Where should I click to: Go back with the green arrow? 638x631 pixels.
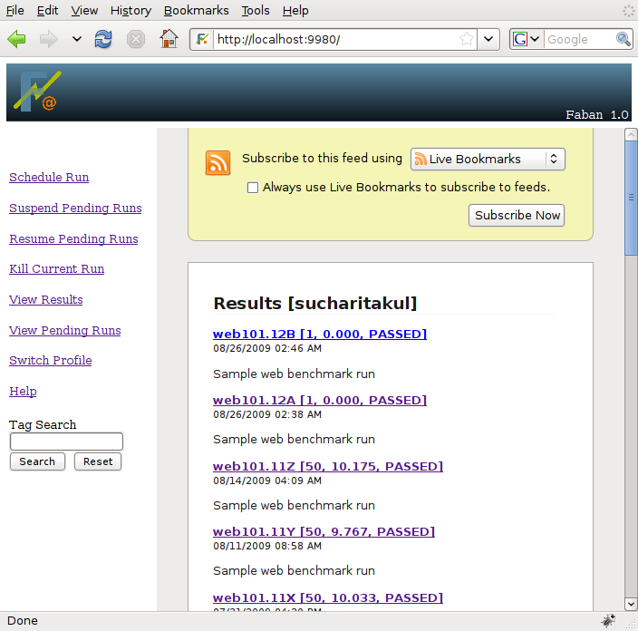point(16,39)
